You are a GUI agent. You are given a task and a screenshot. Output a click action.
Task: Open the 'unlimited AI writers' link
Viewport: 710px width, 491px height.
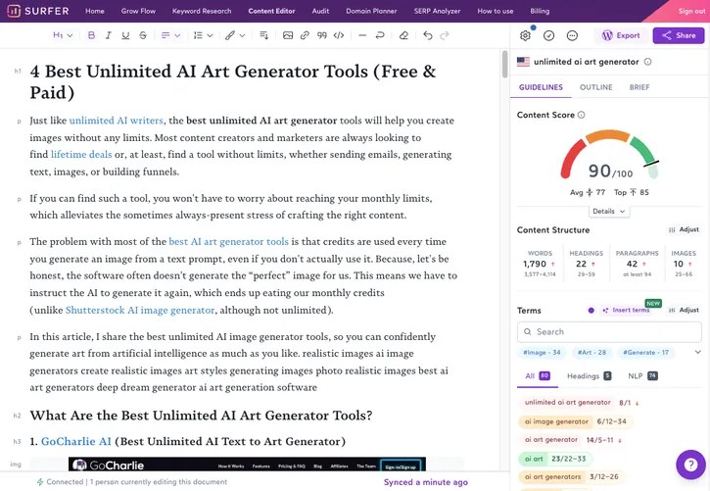[116, 121]
